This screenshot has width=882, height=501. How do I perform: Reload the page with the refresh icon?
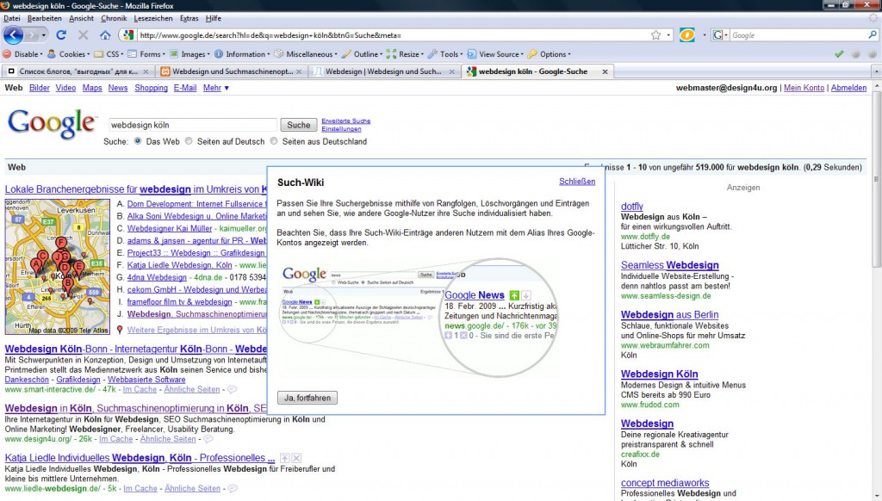coord(61,34)
